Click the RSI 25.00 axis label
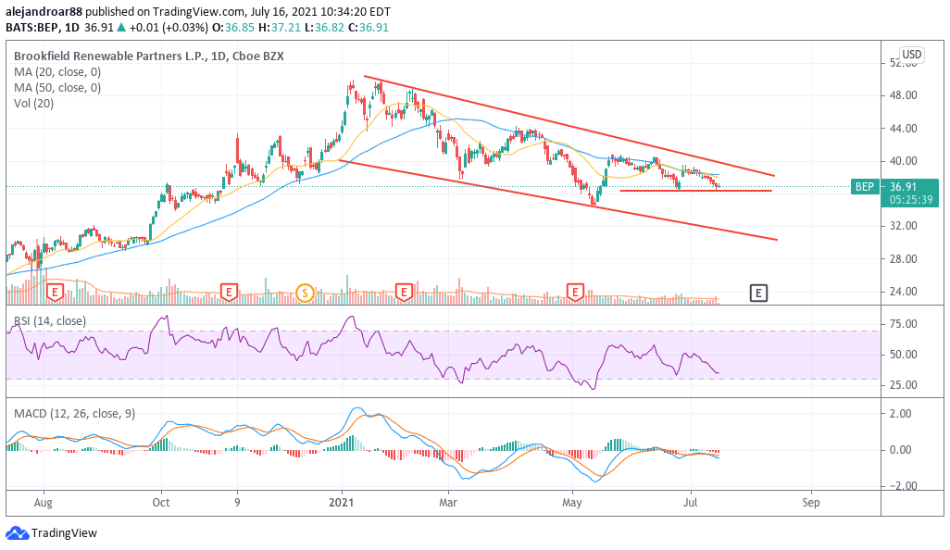This screenshot has width=950, height=550. 904,385
